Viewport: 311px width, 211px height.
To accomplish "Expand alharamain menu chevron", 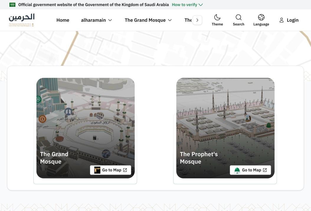I will point(110,20).
